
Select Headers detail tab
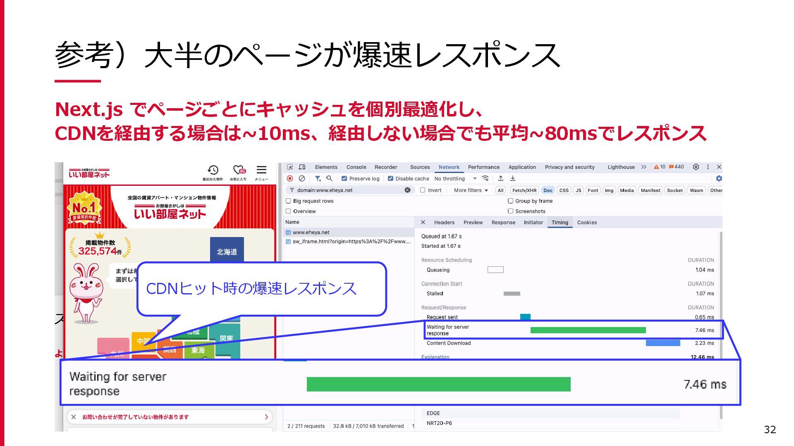444,222
